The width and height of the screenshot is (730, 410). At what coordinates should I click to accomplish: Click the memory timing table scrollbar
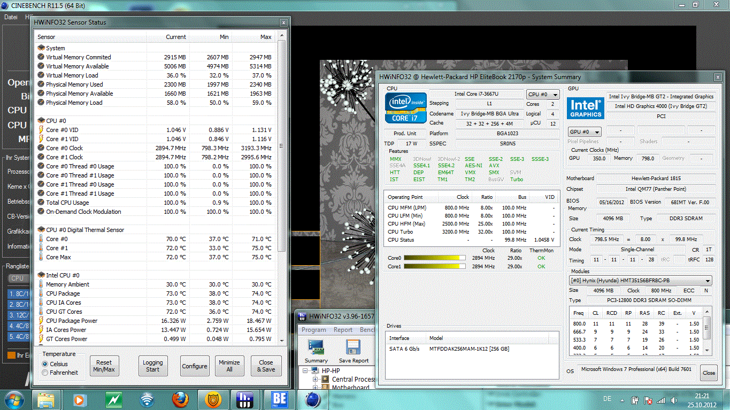tap(707, 327)
